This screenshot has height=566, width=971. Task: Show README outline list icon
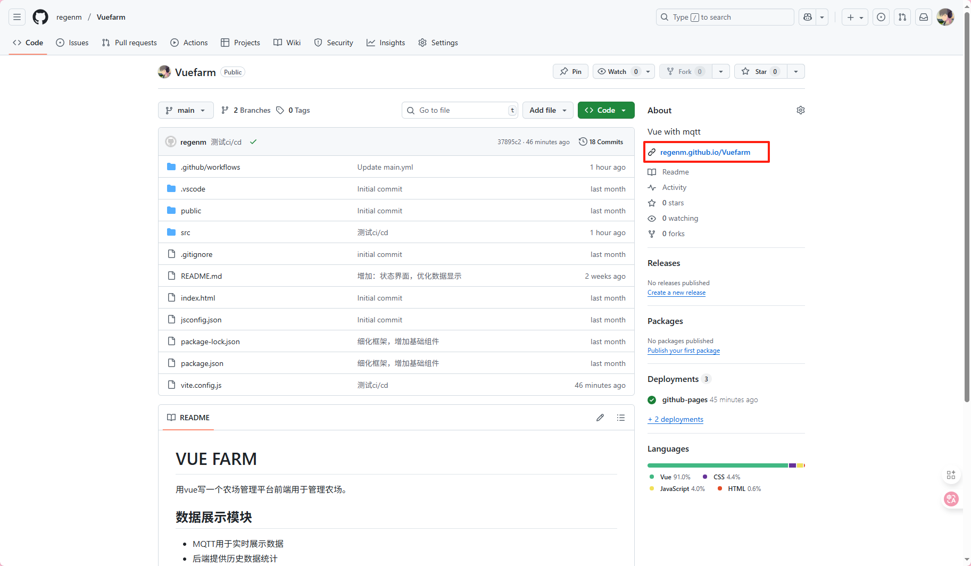[x=620, y=418]
